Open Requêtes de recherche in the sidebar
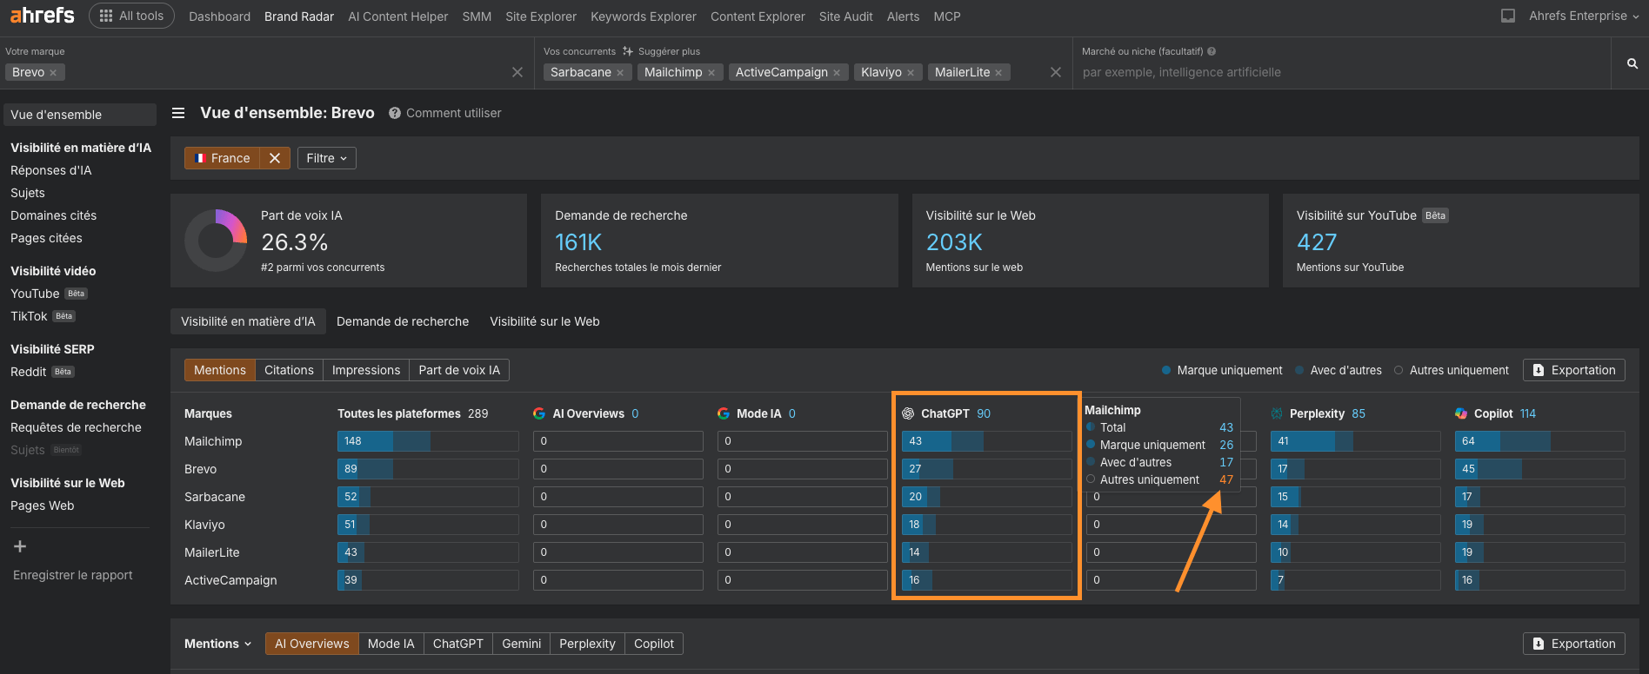 (76, 427)
